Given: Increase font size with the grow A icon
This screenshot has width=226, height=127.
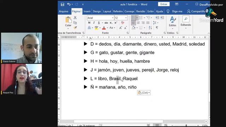Looking at the screenshot, I should pos(120,28).
